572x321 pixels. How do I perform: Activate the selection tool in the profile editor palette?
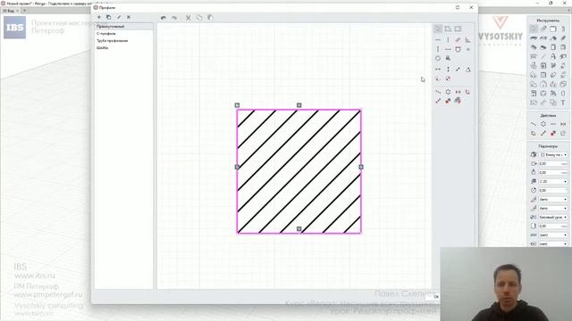[x=438, y=29]
